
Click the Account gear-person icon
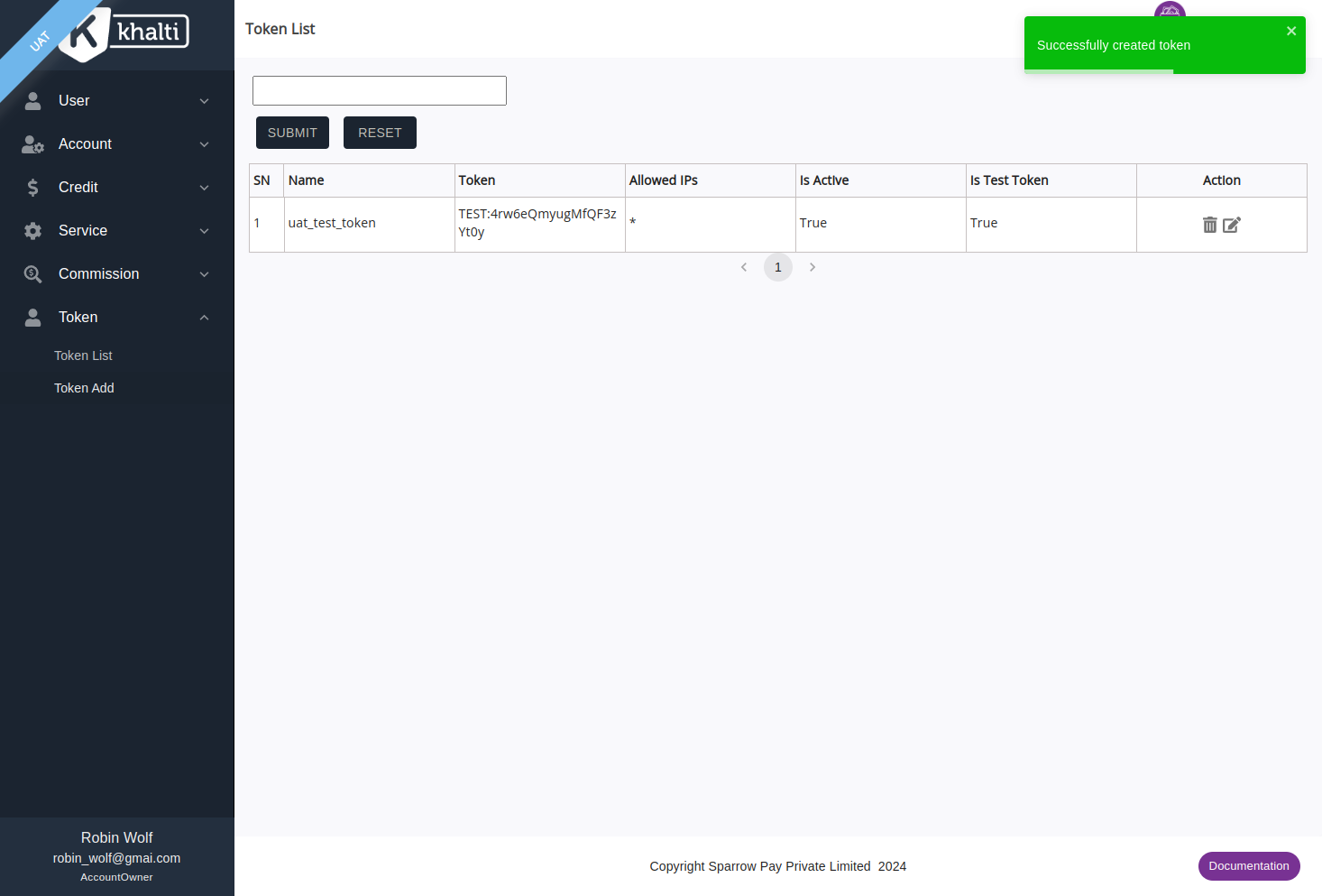pos(33,144)
